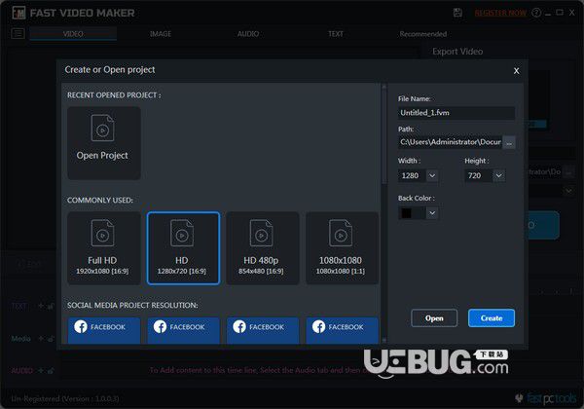
Task: Pick the last Facebook resolution tile
Action: click(x=342, y=330)
